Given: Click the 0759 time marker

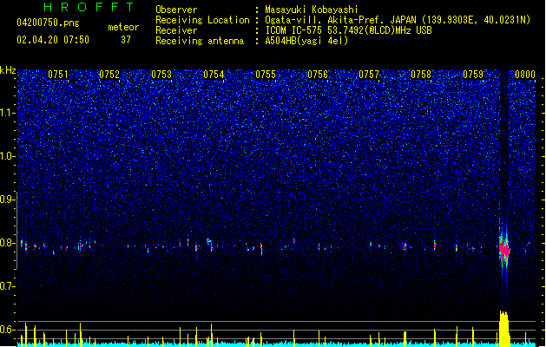Looking at the screenshot, I should tap(473, 75).
